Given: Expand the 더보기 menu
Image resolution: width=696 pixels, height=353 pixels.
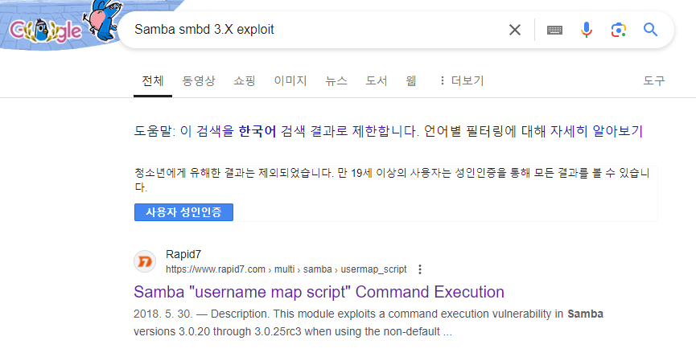Looking at the screenshot, I should click(x=461, y=80).
